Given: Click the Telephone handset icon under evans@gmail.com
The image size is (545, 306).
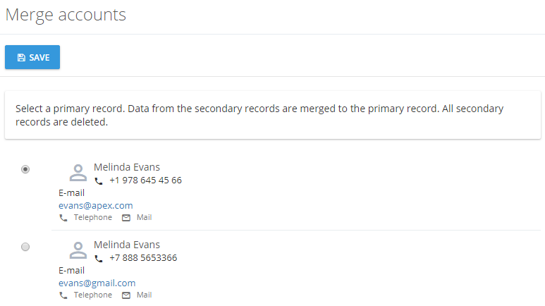Looking at the screenshot, I should coord(63,295).
